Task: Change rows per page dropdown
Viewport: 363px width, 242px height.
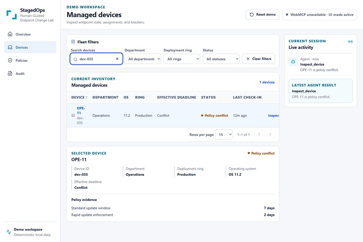Action: tap(224, 134)
